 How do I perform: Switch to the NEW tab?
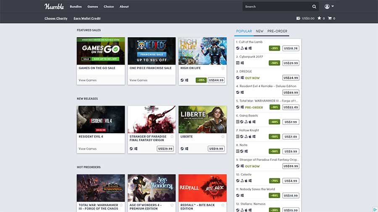260,31
